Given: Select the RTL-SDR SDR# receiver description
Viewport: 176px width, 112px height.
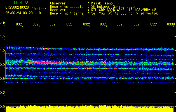Looking at the screenshot, I should 123,10.
